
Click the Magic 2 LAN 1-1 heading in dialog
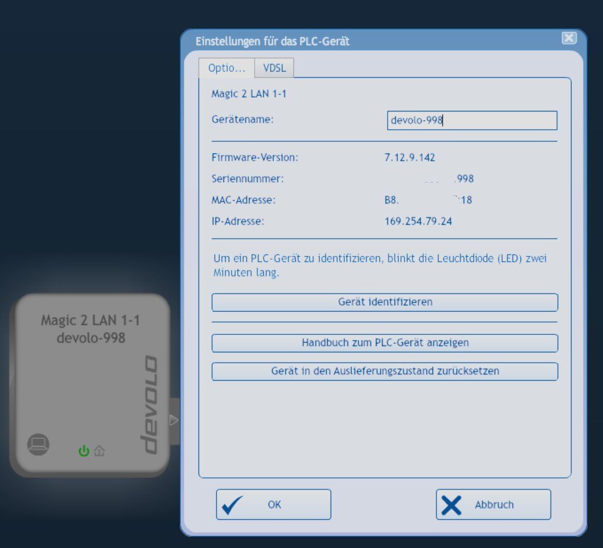249,94
